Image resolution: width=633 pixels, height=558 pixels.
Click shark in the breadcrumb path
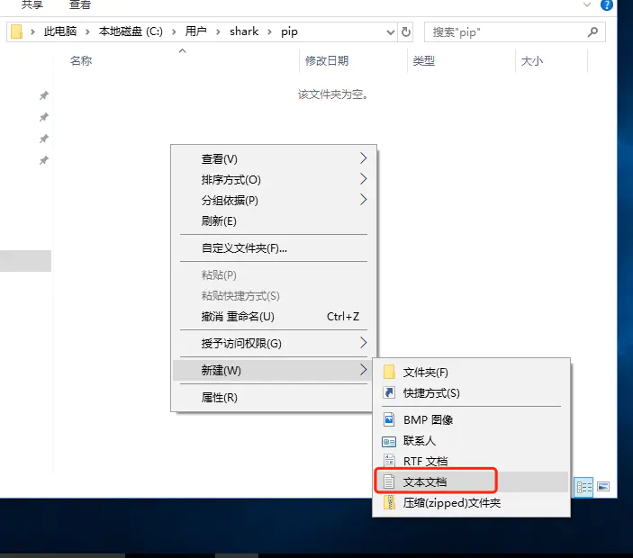point(244,31)
